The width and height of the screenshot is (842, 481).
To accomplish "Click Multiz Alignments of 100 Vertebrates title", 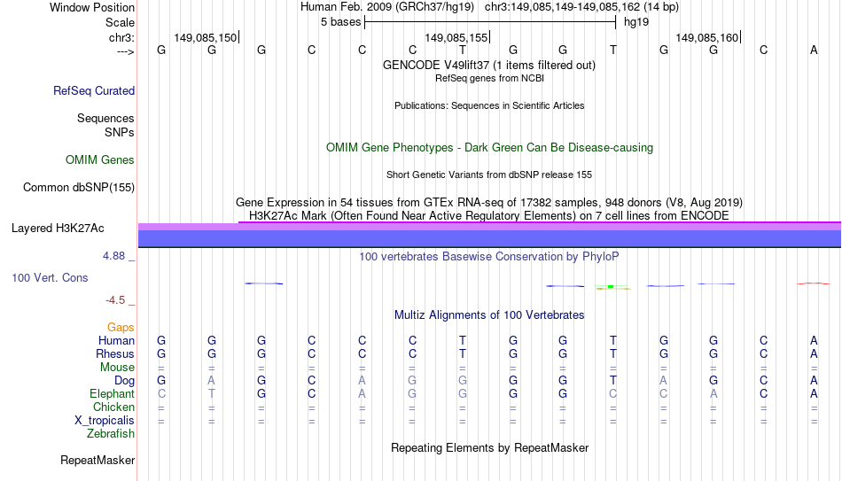I will coord(489,315).
